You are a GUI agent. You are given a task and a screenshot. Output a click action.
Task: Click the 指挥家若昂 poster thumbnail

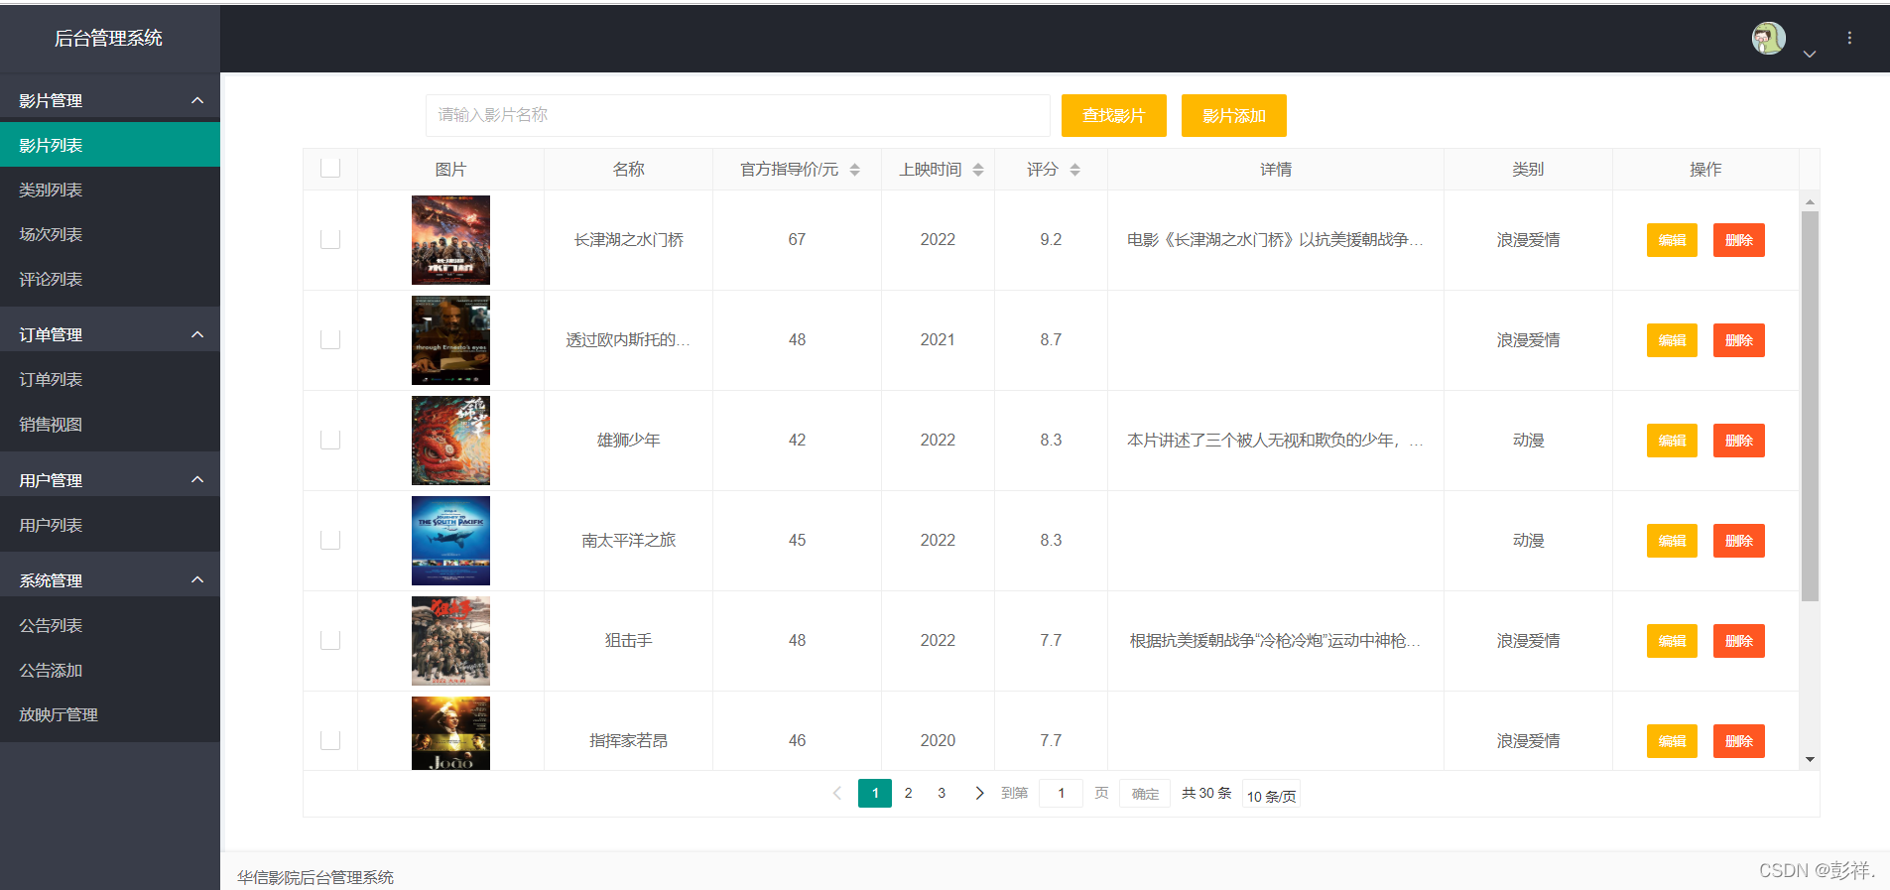point(450,733)
